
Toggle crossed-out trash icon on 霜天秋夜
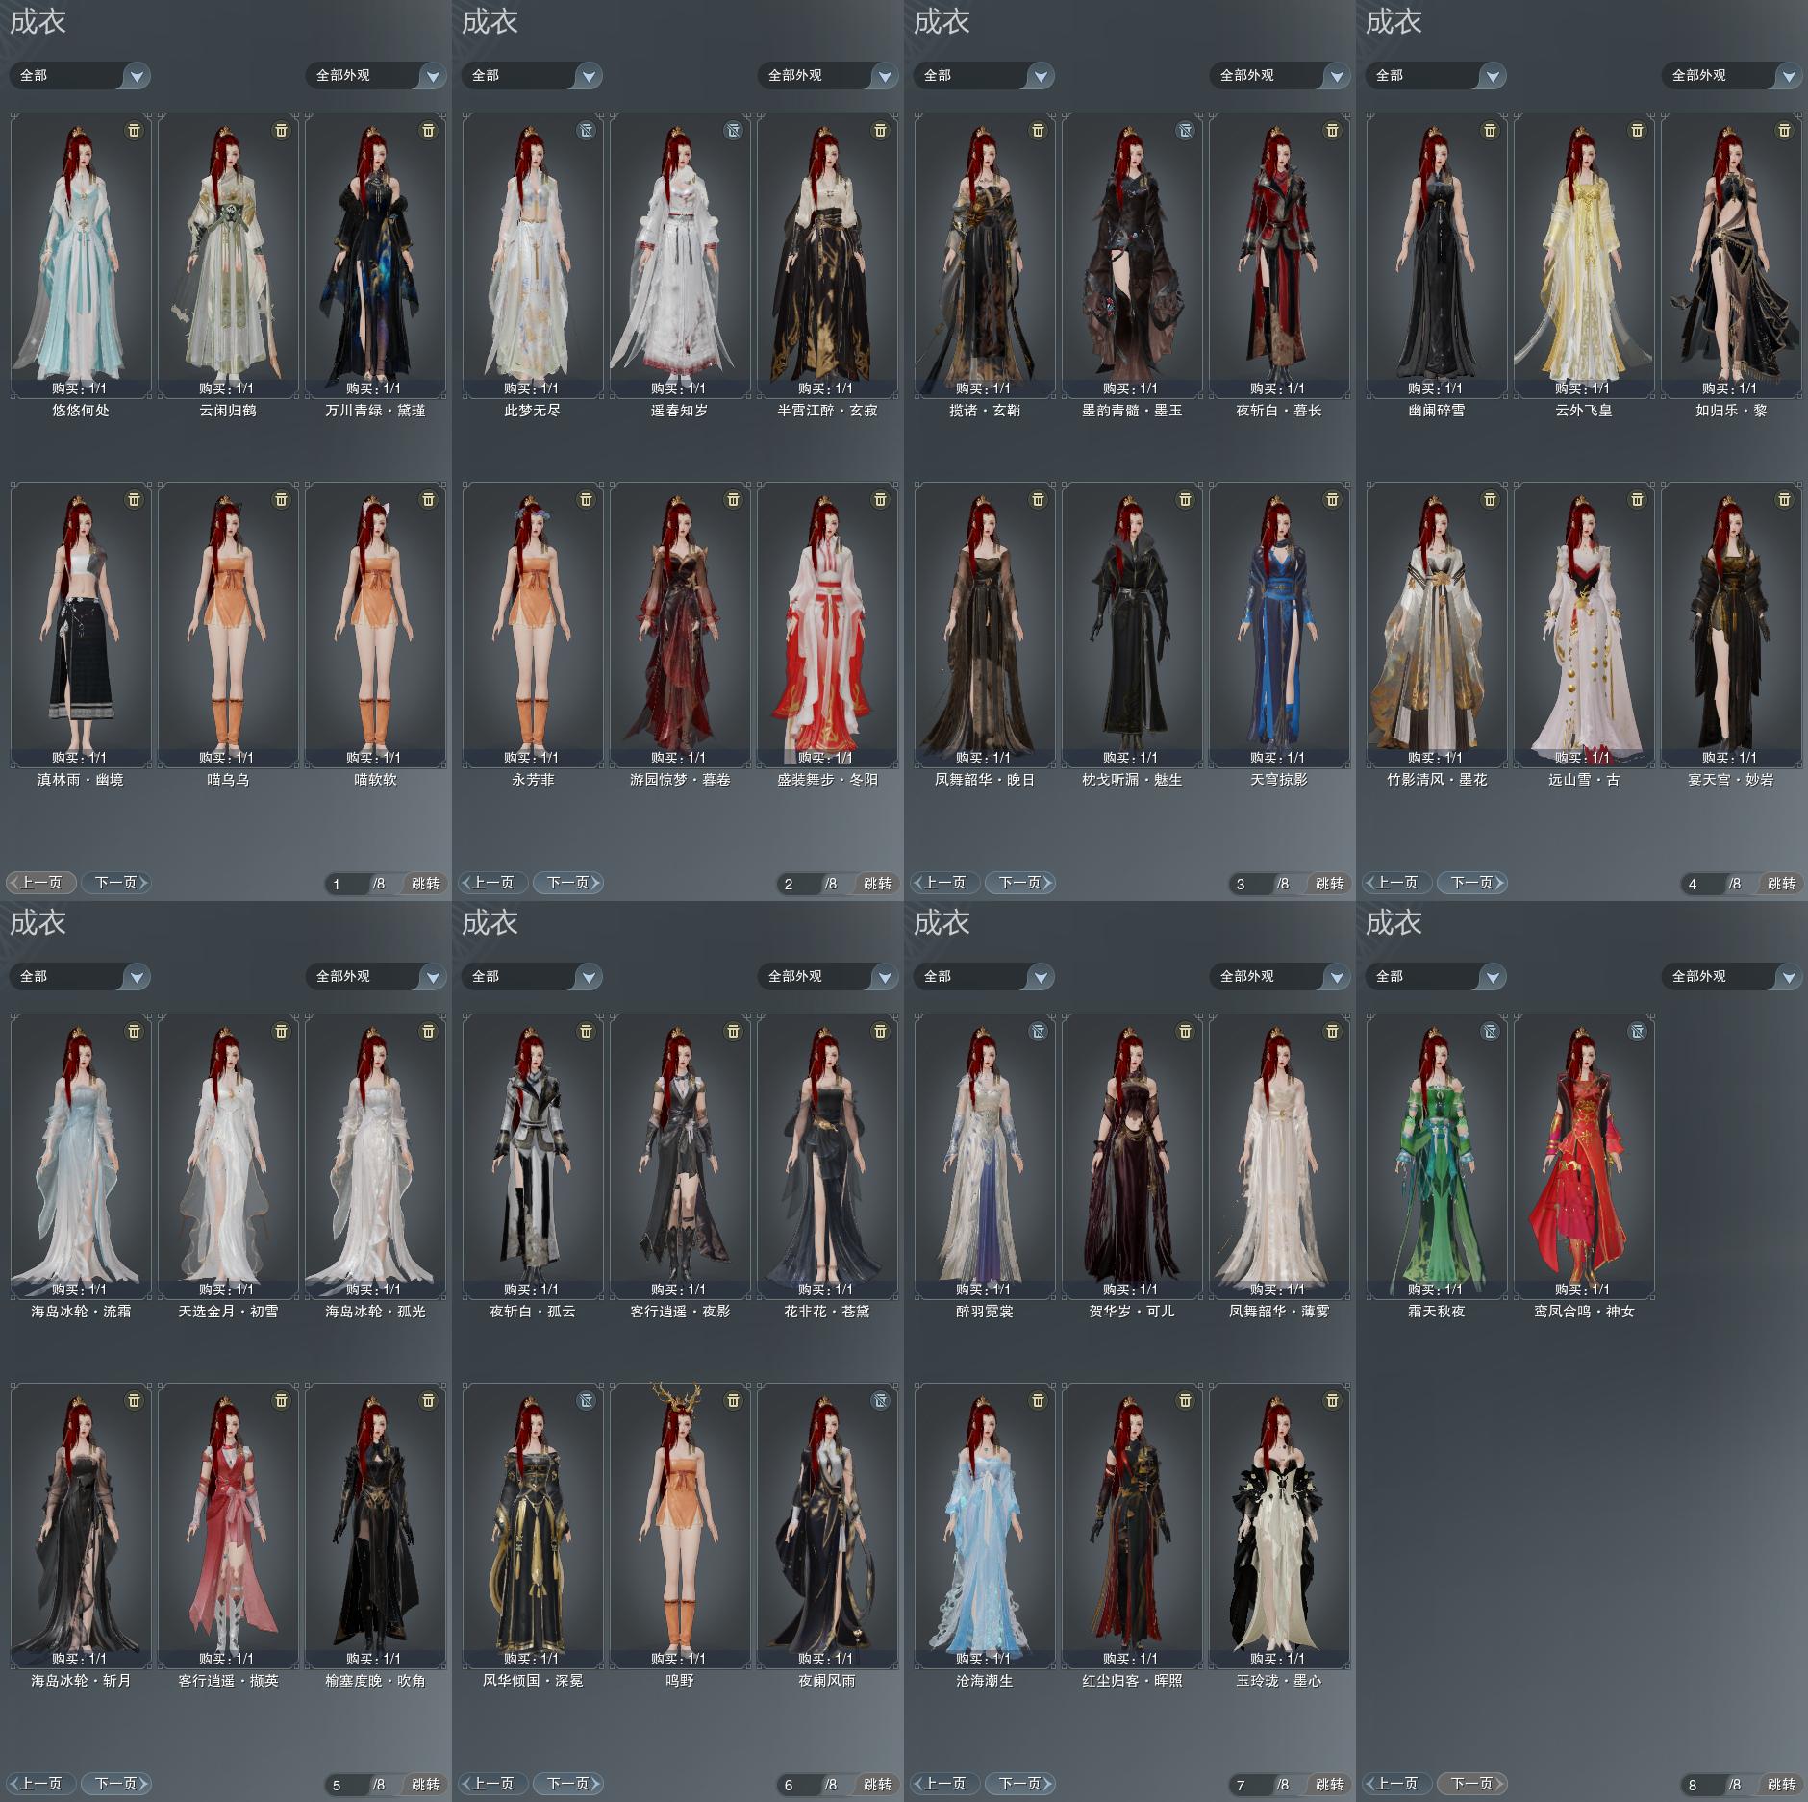(1490, 1031)
